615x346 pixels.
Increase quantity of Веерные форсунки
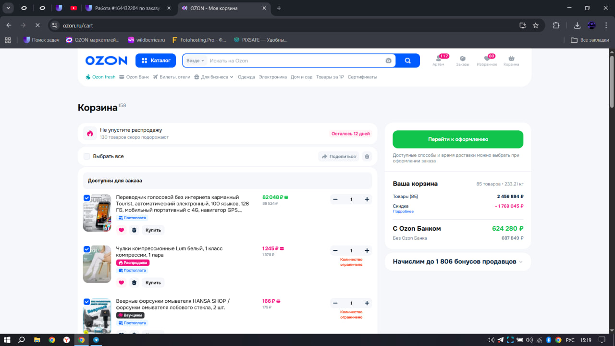(367, 303)
